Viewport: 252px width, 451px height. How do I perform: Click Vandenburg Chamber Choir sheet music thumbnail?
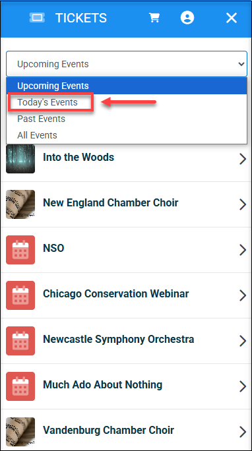20,432
